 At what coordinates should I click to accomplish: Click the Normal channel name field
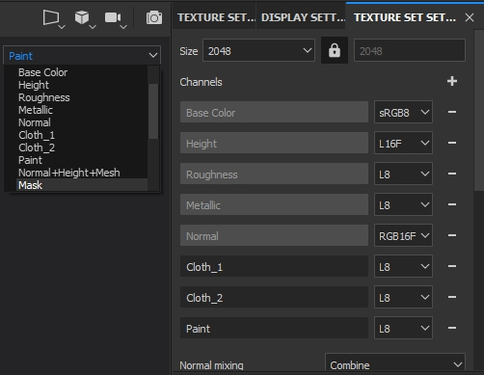pos(274,235)
